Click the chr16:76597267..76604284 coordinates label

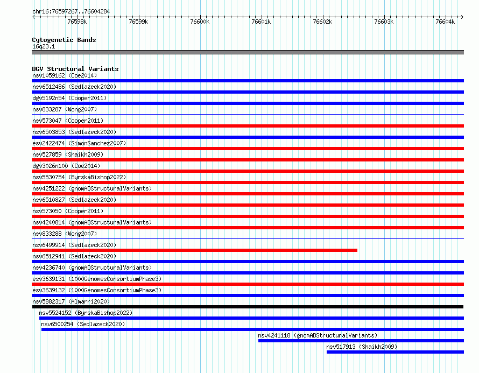[71, 11]
